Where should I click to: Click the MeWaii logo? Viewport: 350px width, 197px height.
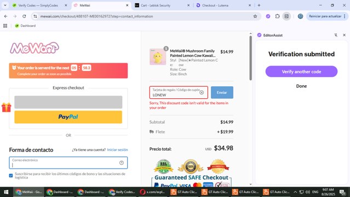point(35,48)
